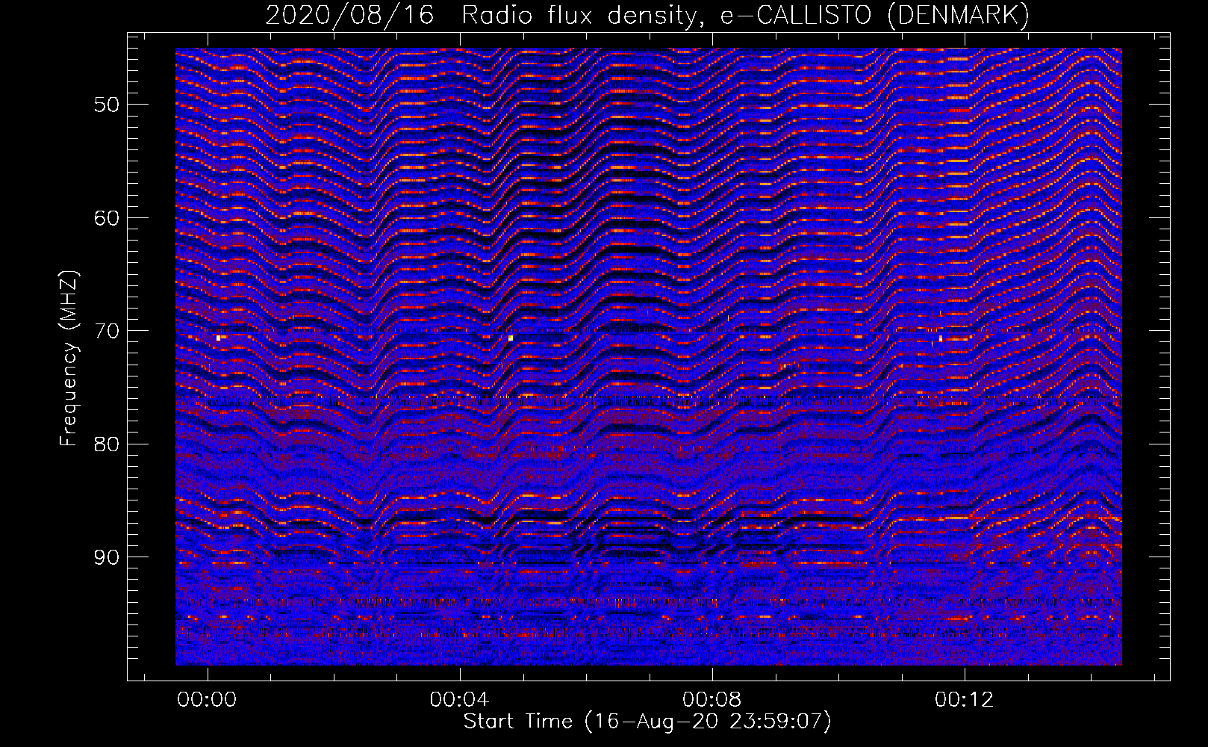The width and height of the screenshot is (1208, 747).
Task: Click the plot title "2020/08/16 Radio flux density, e-CALLISTO (DENMARK)"
Action: 647,15
